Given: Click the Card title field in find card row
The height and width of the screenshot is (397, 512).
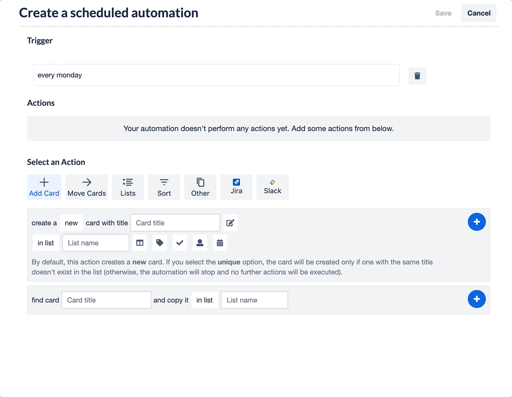Looking at the screenshot, I should [106, 300].
